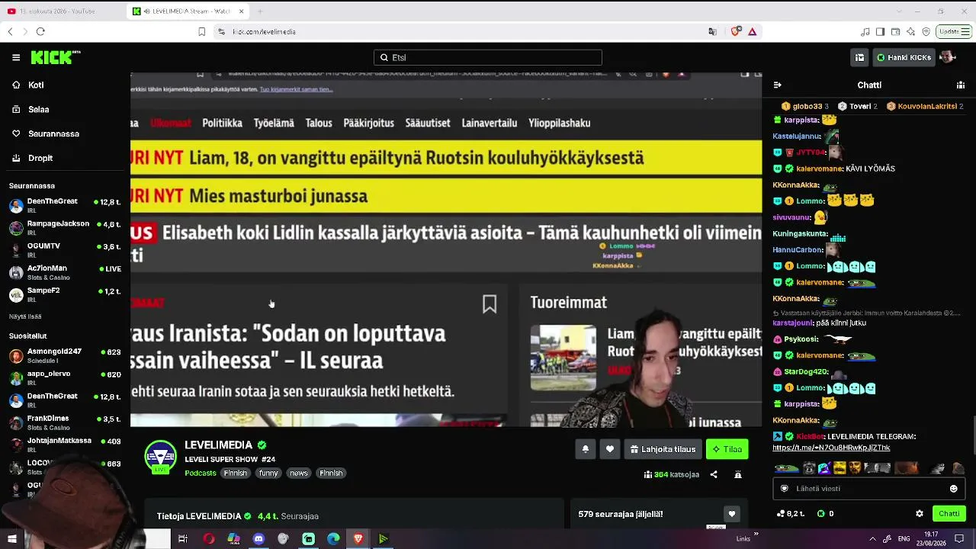
Task: Open the user profile avatar menu
Action: (947, 57)
